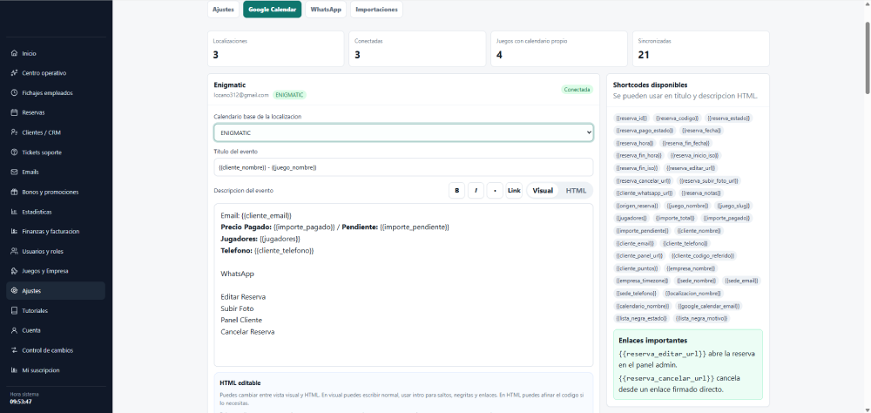Viewport: 871px width, 413px height.
Task: Toggle bold formatting button B
Action: click(x=456, y=191)
